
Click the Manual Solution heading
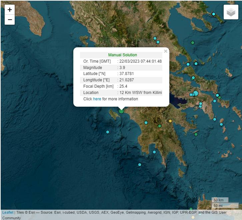point(123,55)
